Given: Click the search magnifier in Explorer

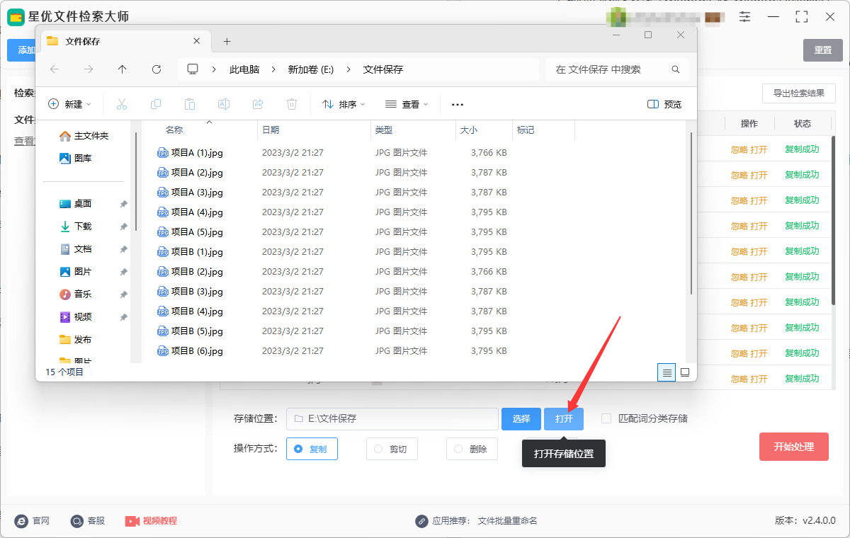Looking at the screenshot, I should 676,69.
